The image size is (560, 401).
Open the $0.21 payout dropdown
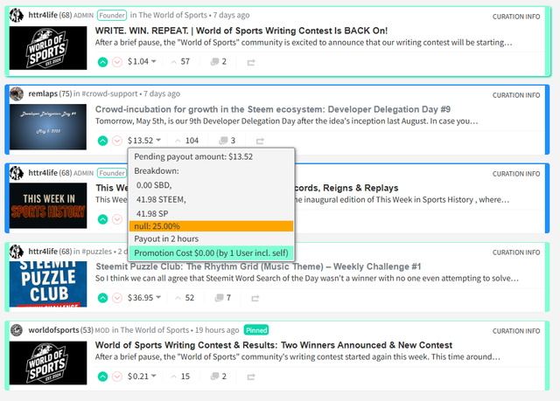(x=142, y=376)
